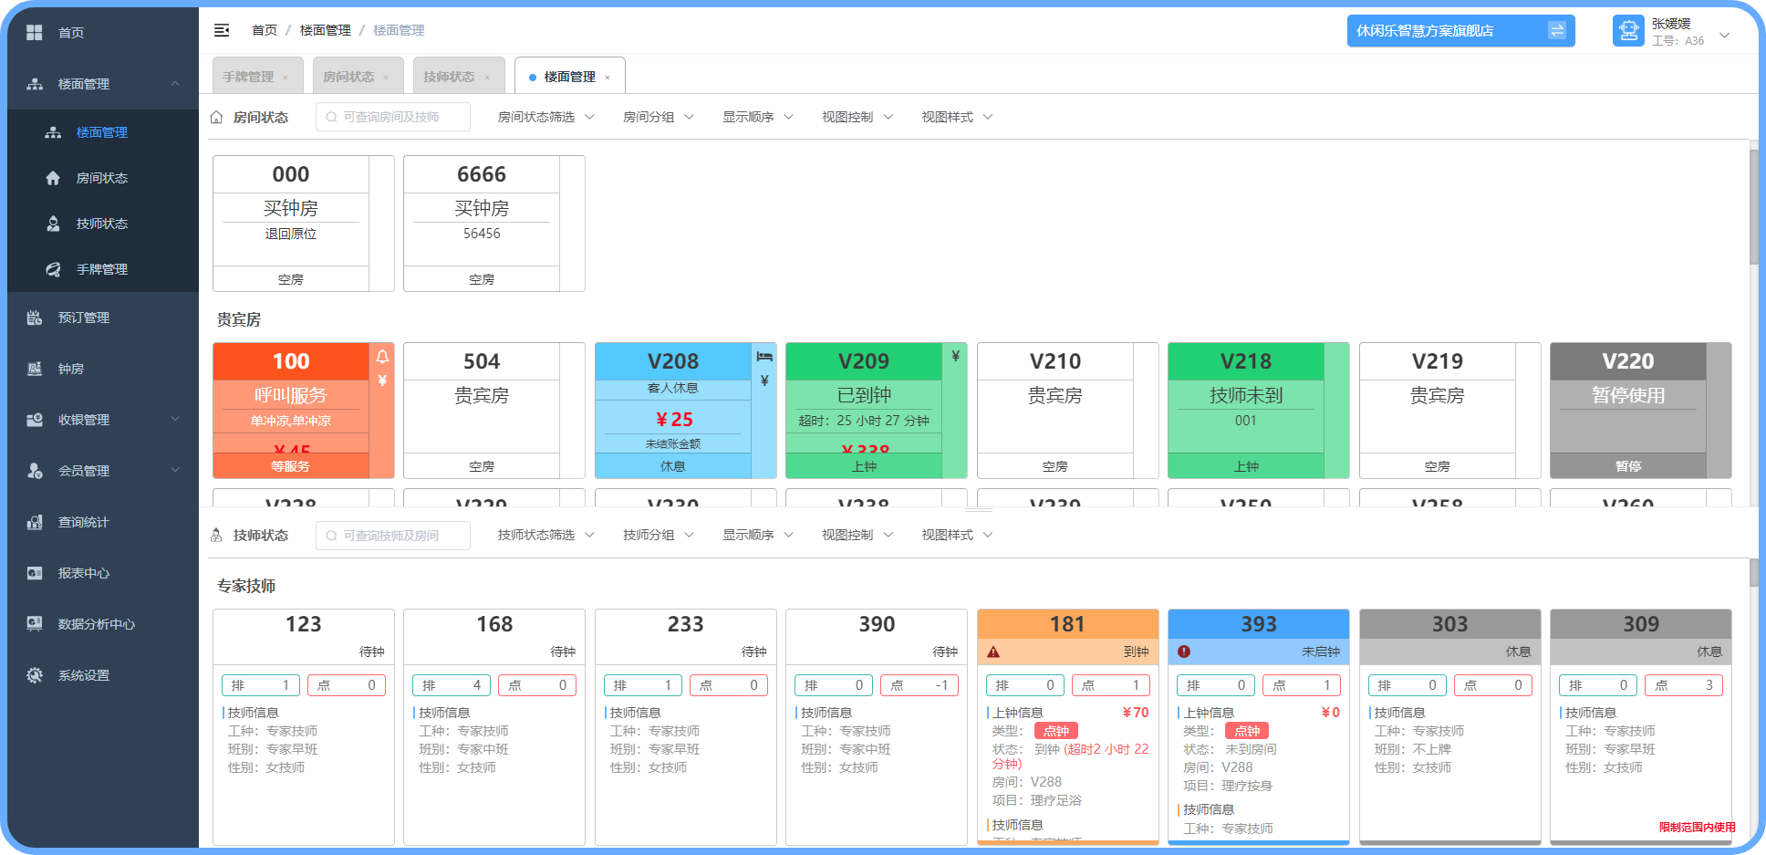1766x855 pixels.
Task: Click the bed icon on room V208
Action: (x=764, y=357)
